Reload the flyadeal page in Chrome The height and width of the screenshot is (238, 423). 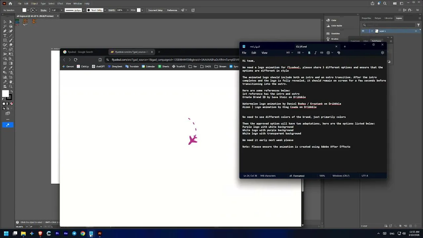tap(76, 60)
